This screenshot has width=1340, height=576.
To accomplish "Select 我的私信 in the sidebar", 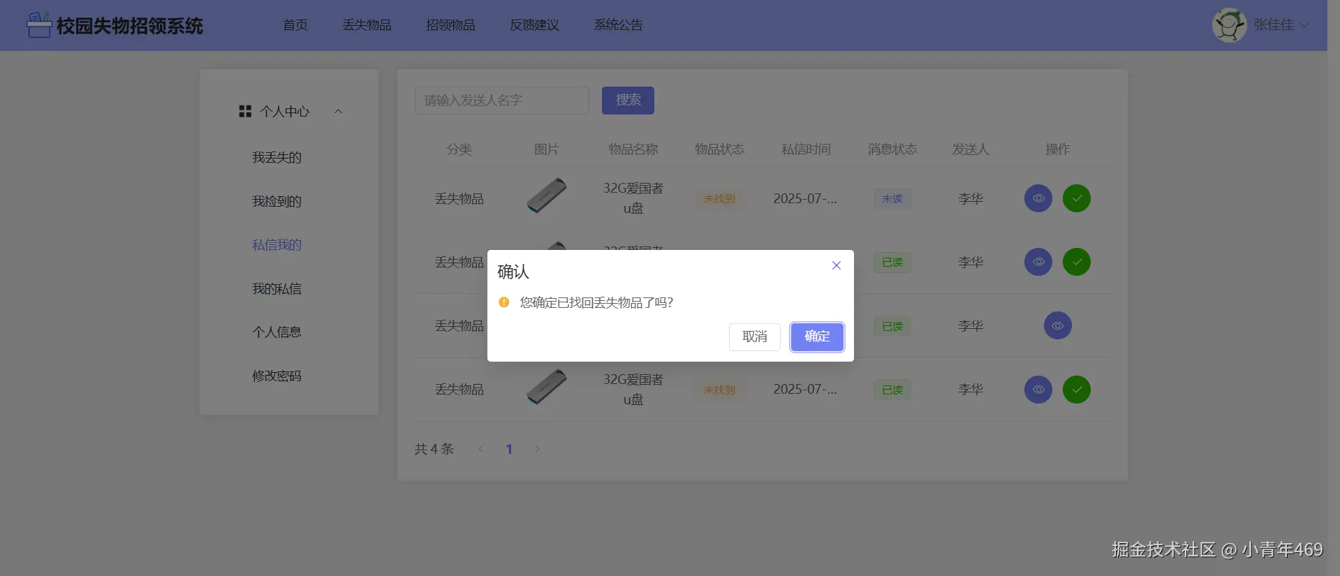I will pyautogui.click(x=277, y=288).
